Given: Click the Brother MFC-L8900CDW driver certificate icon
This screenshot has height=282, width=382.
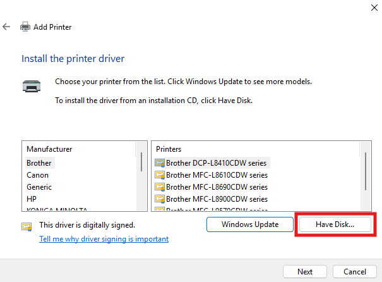Looking at the screenshot, I should (x=160, y=199).
